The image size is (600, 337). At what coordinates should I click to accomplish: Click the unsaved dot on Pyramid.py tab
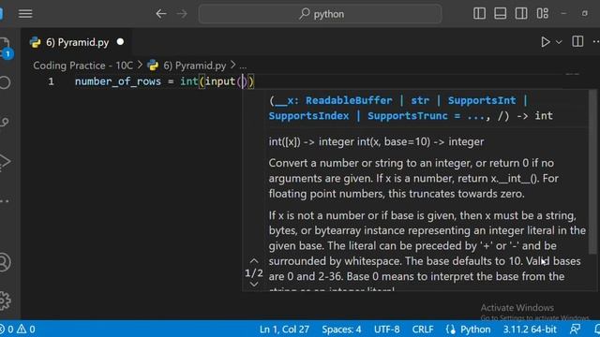[120, 41]
